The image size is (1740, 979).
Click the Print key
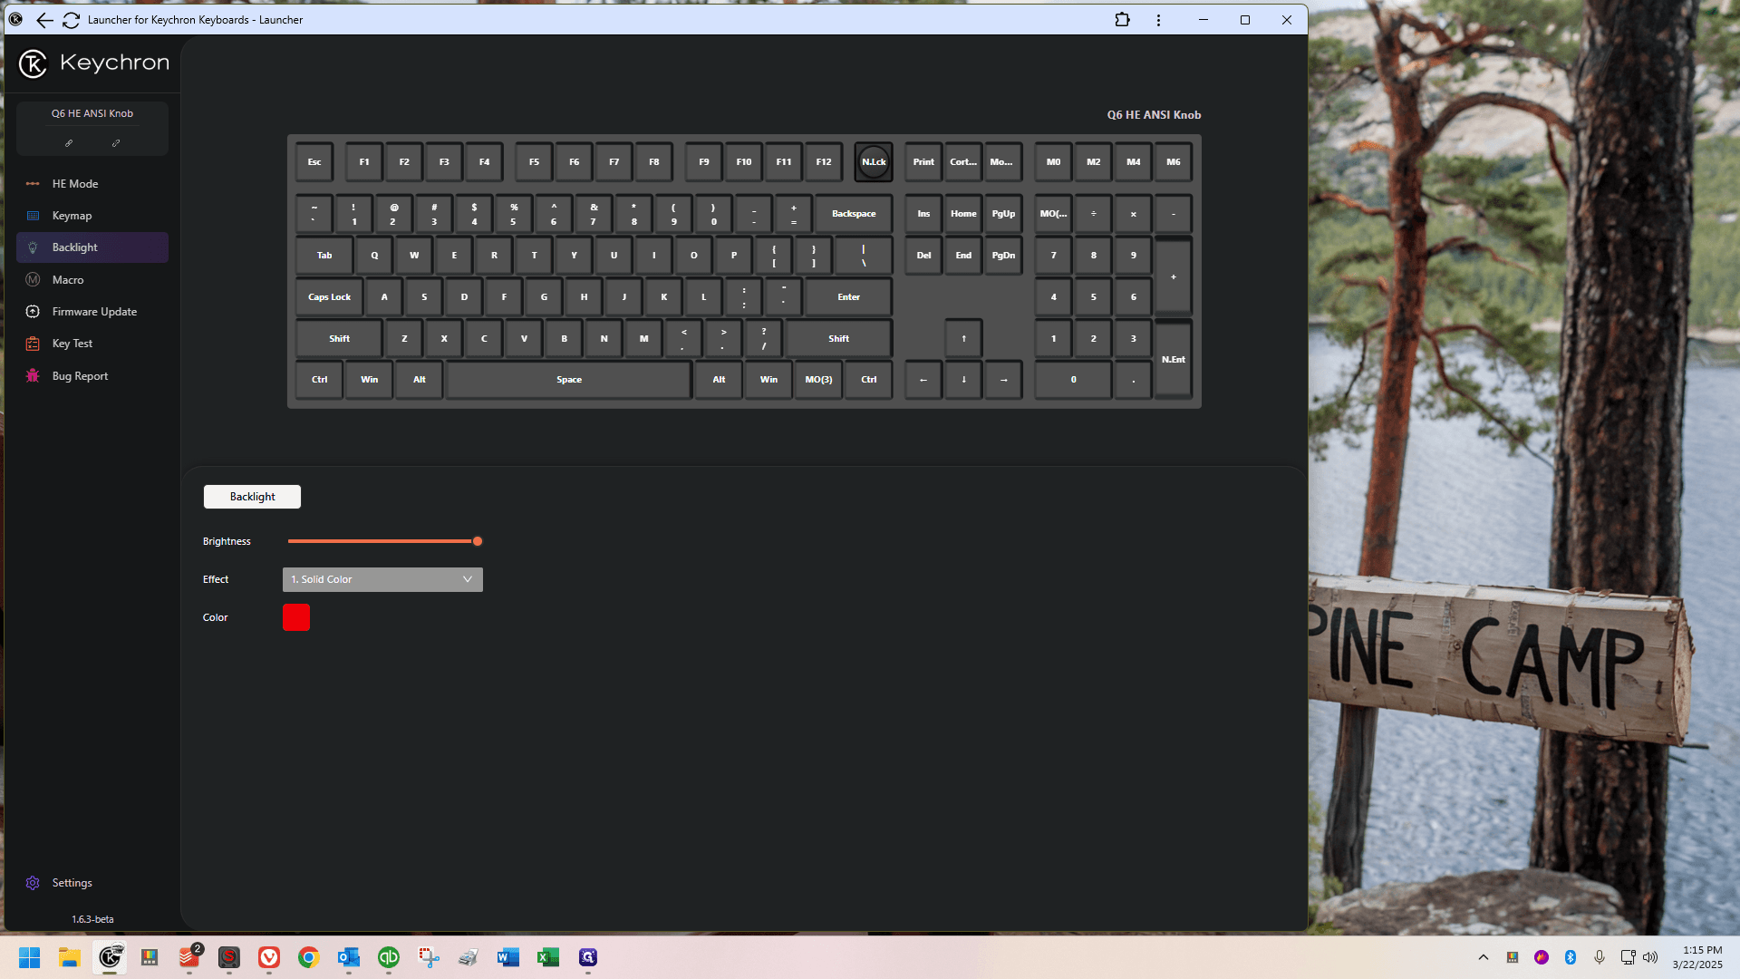923,162
